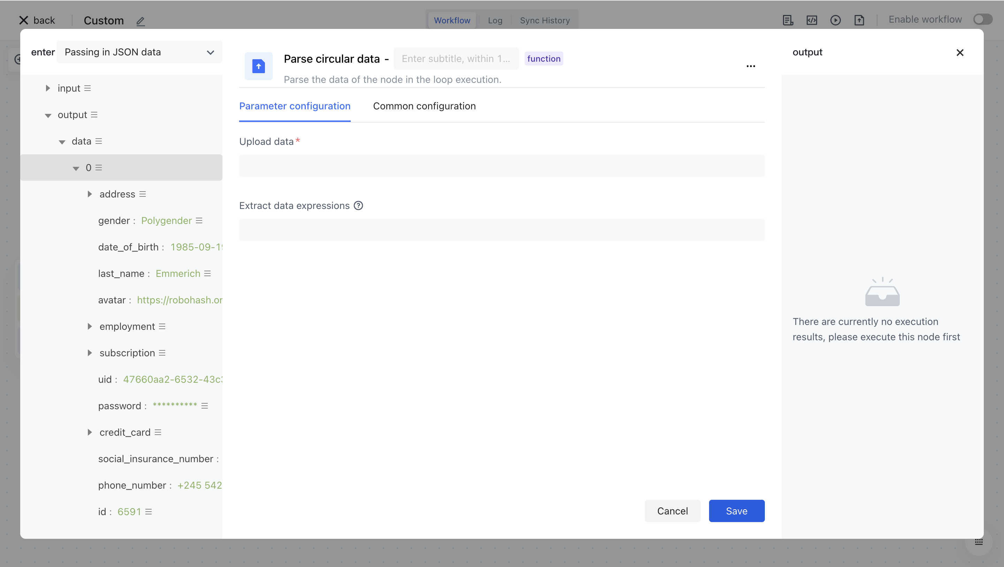Open the Passing in JSON data dropdown
Image resolution: width=1004 pixels, height=567 pixels.
(x=139, y=52)
